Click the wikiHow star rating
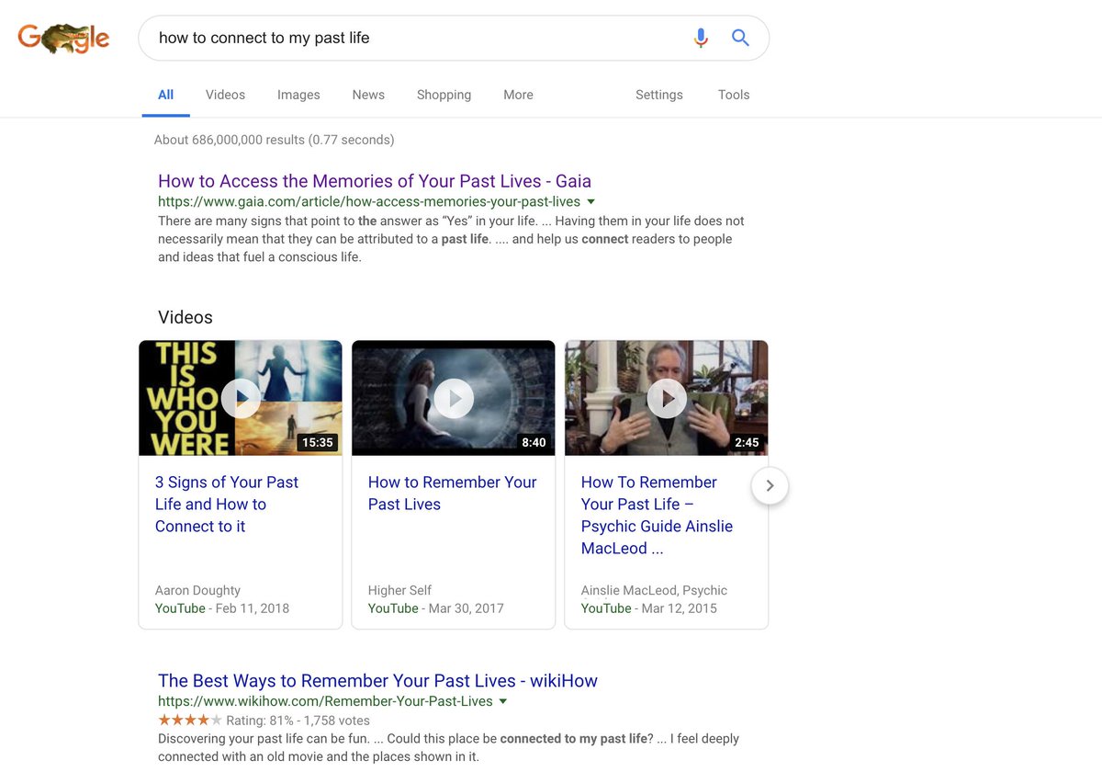The width and height of the screenshot is (1102, 772). pos(190,720)
